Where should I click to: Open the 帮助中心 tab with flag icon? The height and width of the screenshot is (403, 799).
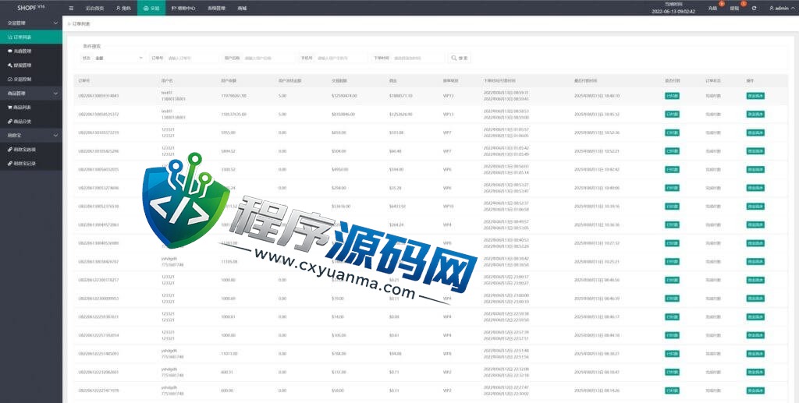[183, 8]
